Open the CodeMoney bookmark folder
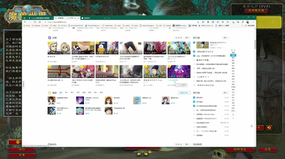The height and width of the screenshot is (159, 285). (107, 26)
